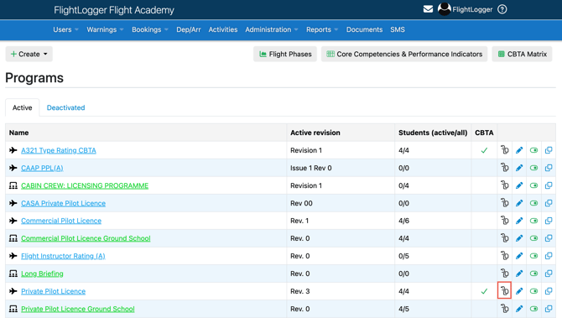562x318 pixels.
Task: Open revisions icon for A321 Type Rating CBTA
Action: 505,150
